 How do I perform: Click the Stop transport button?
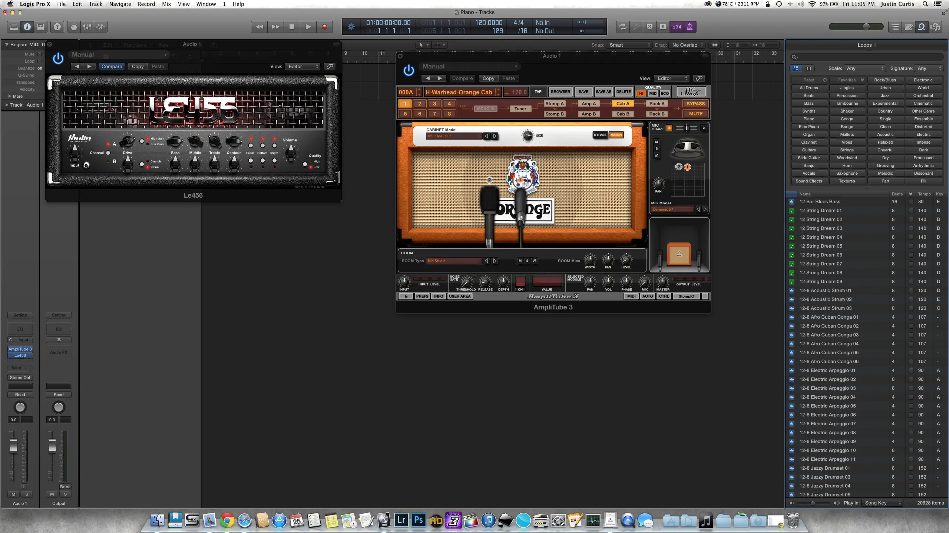[292, 27]
